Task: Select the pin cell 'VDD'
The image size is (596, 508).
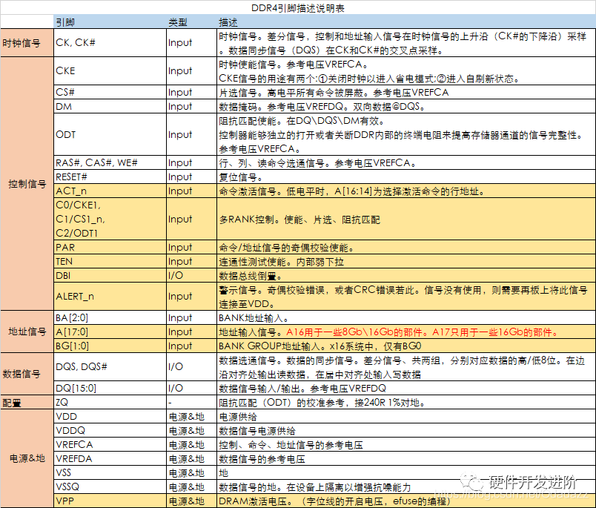Action: pyautogui.click(x=110, y=416)
